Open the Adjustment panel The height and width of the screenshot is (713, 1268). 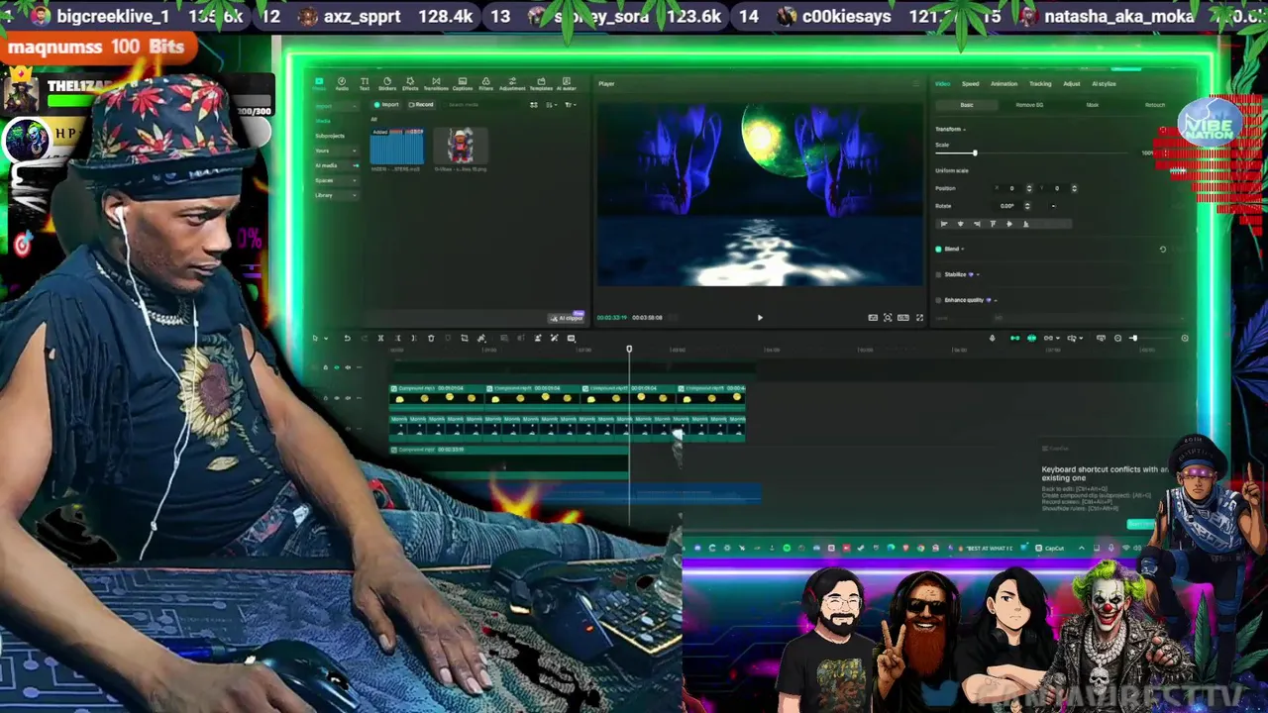point(512,83)
